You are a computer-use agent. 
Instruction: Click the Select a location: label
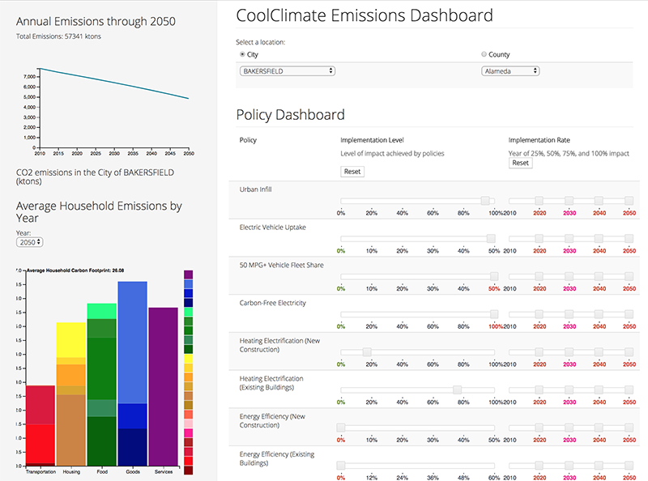[x=260, y=42]
